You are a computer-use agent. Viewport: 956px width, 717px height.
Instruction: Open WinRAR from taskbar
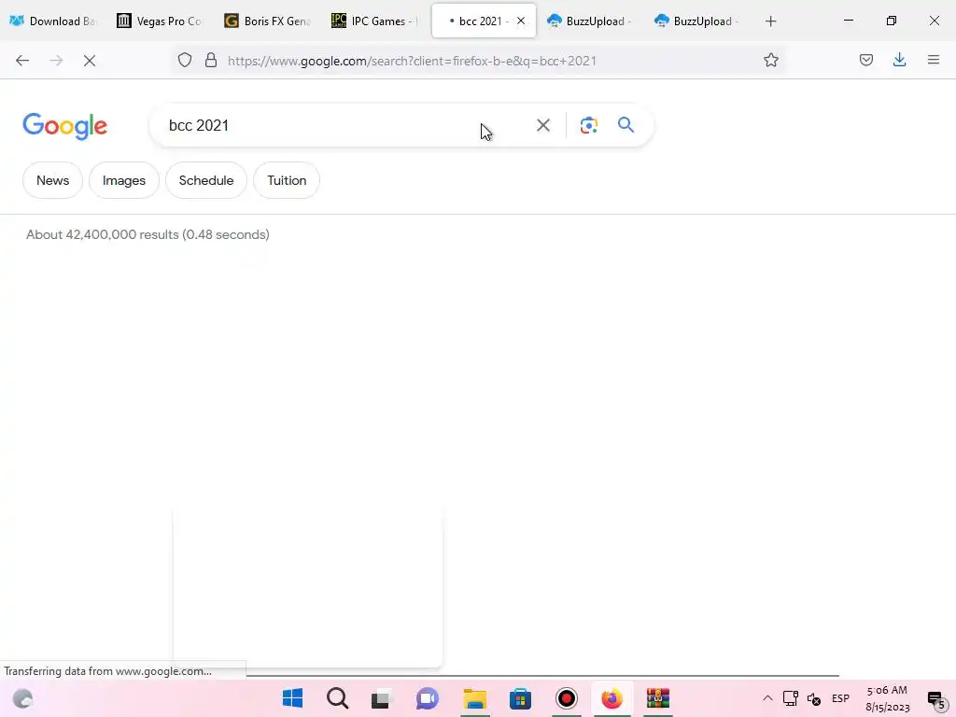pos(658,698)
